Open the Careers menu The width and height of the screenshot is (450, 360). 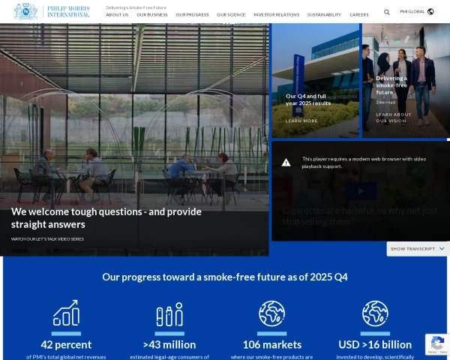coord(359,15)
